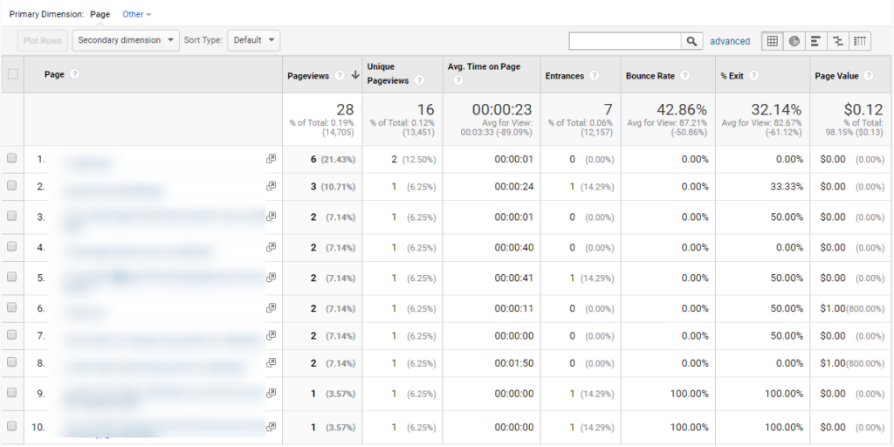The width and height of the screenshot is (894, 447).
Task: Open the advanced filter link
Action: point(730,41)
